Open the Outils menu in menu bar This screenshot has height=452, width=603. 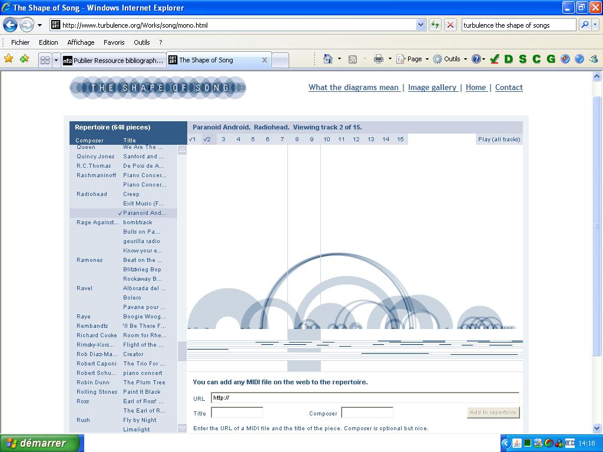[142, 42]
